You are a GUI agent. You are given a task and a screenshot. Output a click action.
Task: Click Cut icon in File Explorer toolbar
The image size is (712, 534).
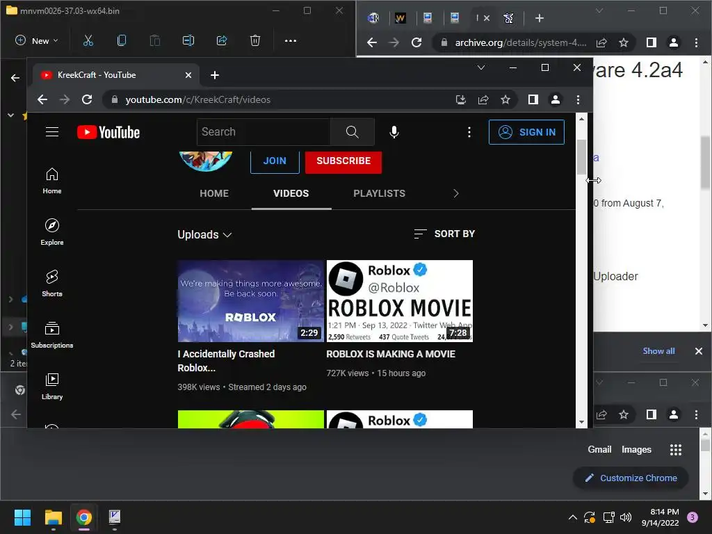pyautogui.click(x=88, y=40)
